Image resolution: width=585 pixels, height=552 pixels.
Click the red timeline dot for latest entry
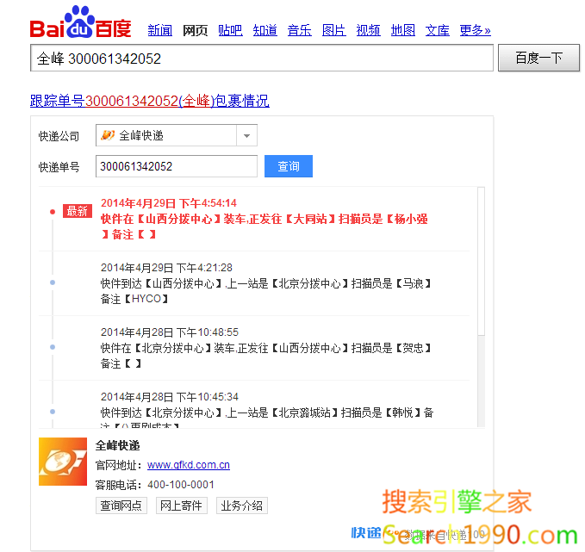click(53, 212)
